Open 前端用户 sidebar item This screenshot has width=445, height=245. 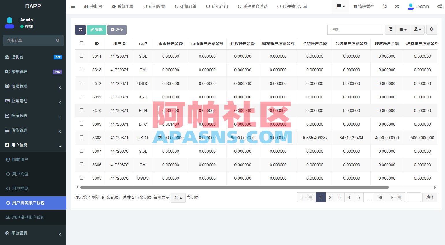[33, 160]
